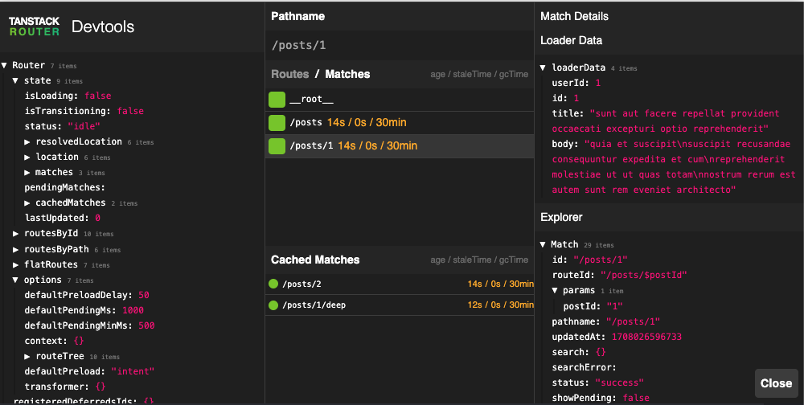Click the green status square for /posts/1
This screenshot has width=804, height=405.
pyautogui.click(x=277, y=146)
